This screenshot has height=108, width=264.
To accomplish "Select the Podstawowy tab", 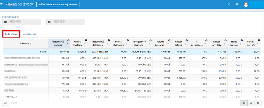I will click(x=11, y=34).
